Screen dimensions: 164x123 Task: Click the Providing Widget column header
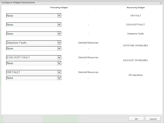tap(59, 8)
